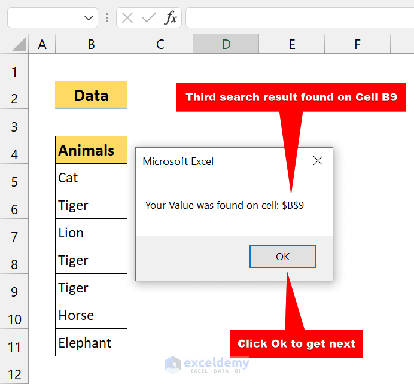Click the formula bar's three-dot resize handle
The height and width of the screenshot is (384, 414).
point(107,18)
